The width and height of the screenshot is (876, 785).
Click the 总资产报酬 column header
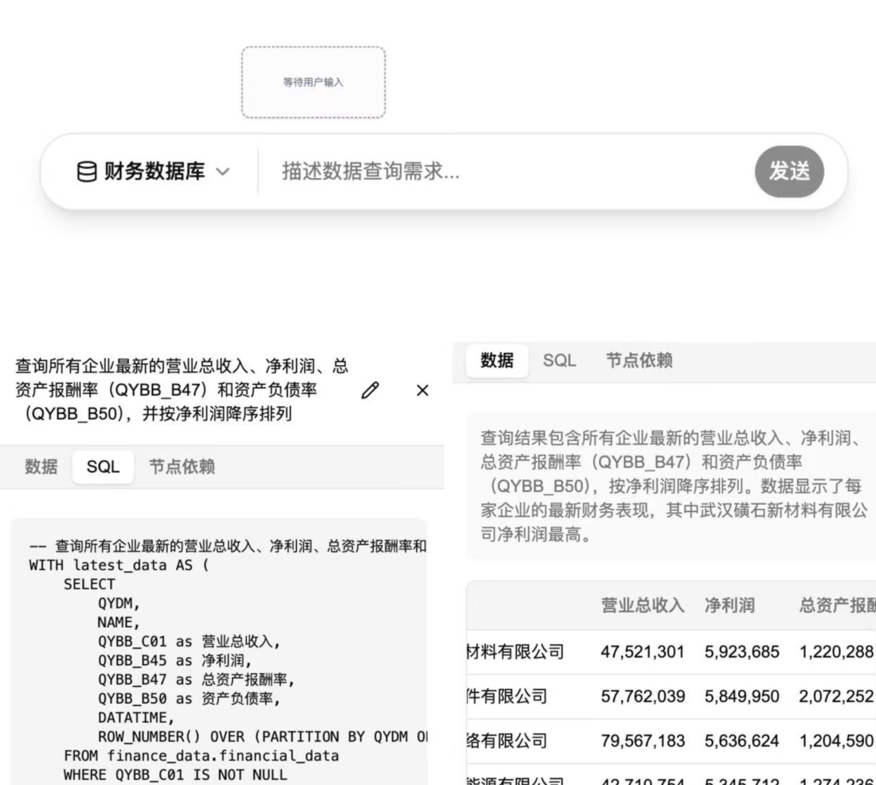[837, 605]
